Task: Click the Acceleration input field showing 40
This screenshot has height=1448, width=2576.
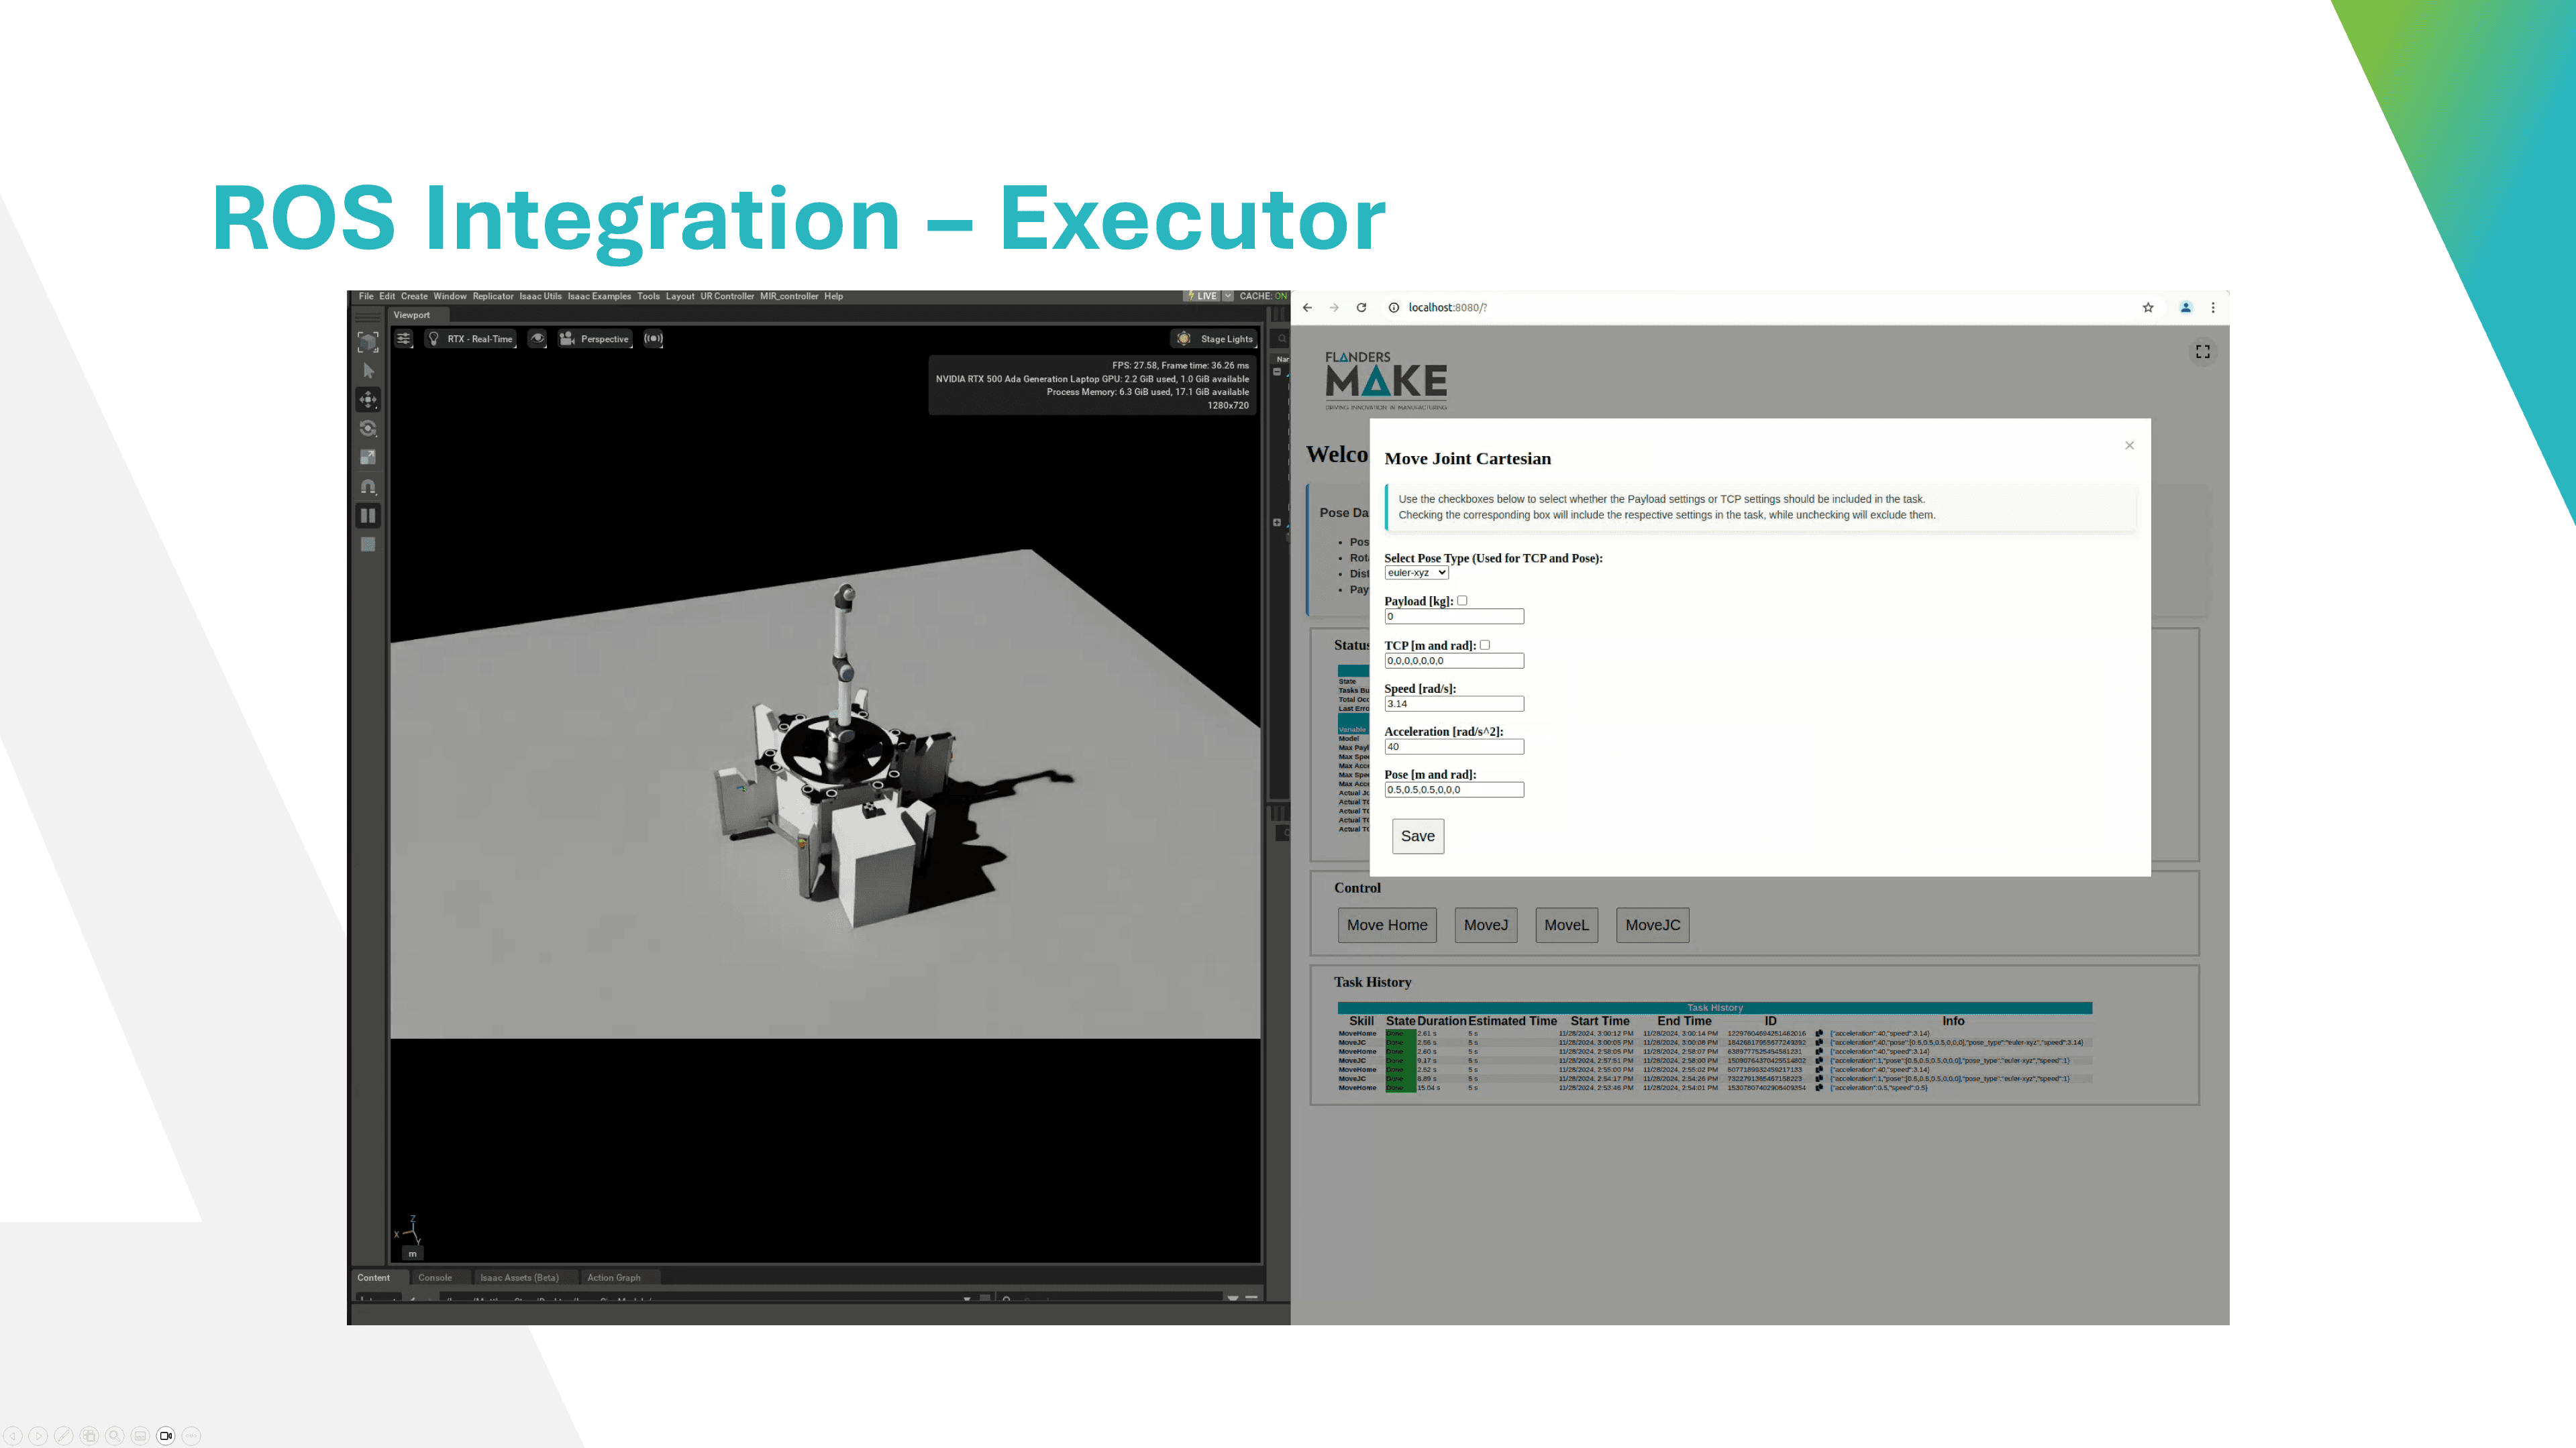Action: 1454,746
